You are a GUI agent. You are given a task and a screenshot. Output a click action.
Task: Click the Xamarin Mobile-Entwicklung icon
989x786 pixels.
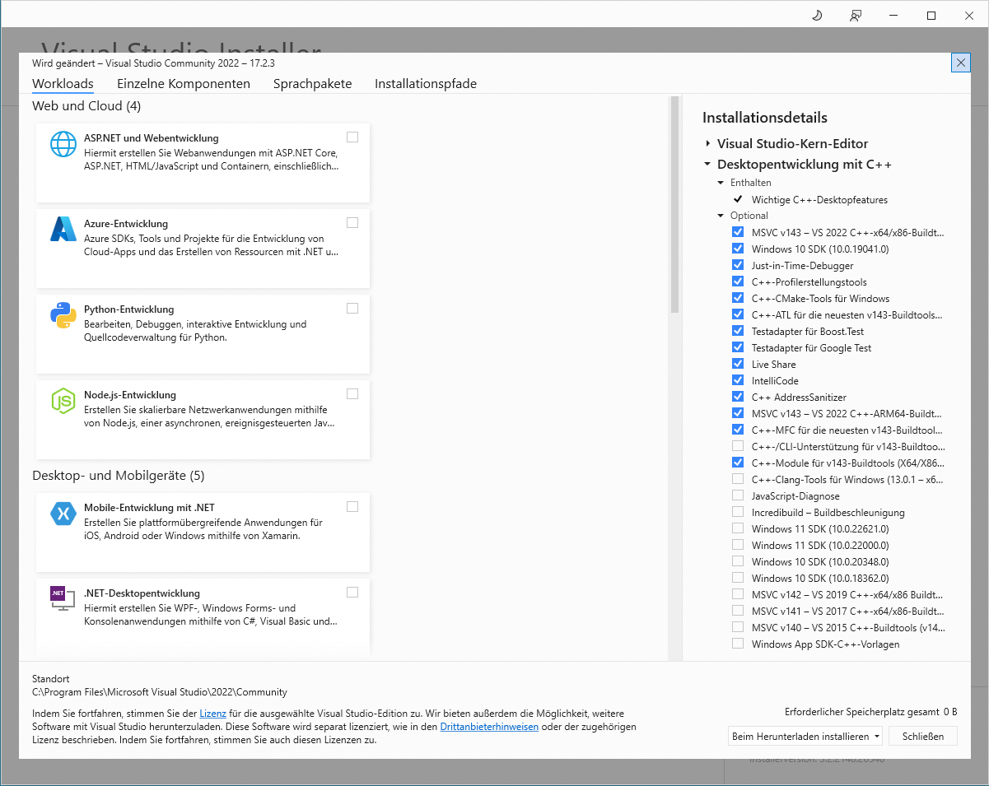[63, 514]
